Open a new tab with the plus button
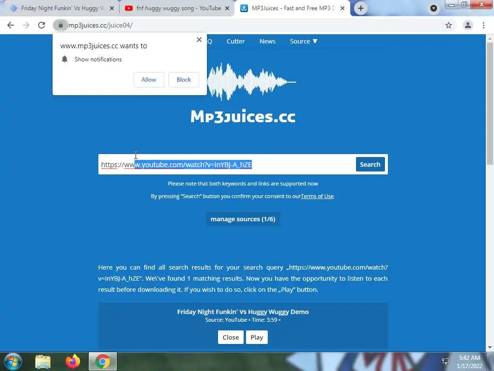This screenshot has height=371, width=494. pyautogui.click(x=361, y=8)
